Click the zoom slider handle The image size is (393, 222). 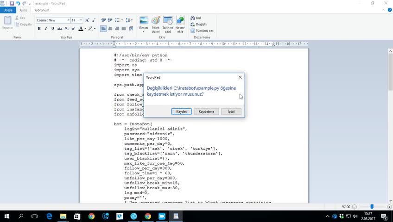click(372, 206)
